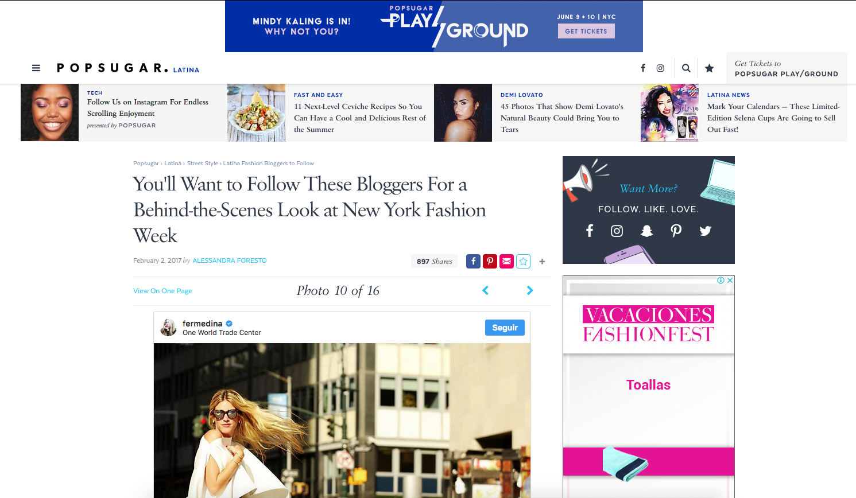The height and width of the screenshot is (498, 856).
Task: Go to next photo with right arrow
Action: tap(530, 290)
